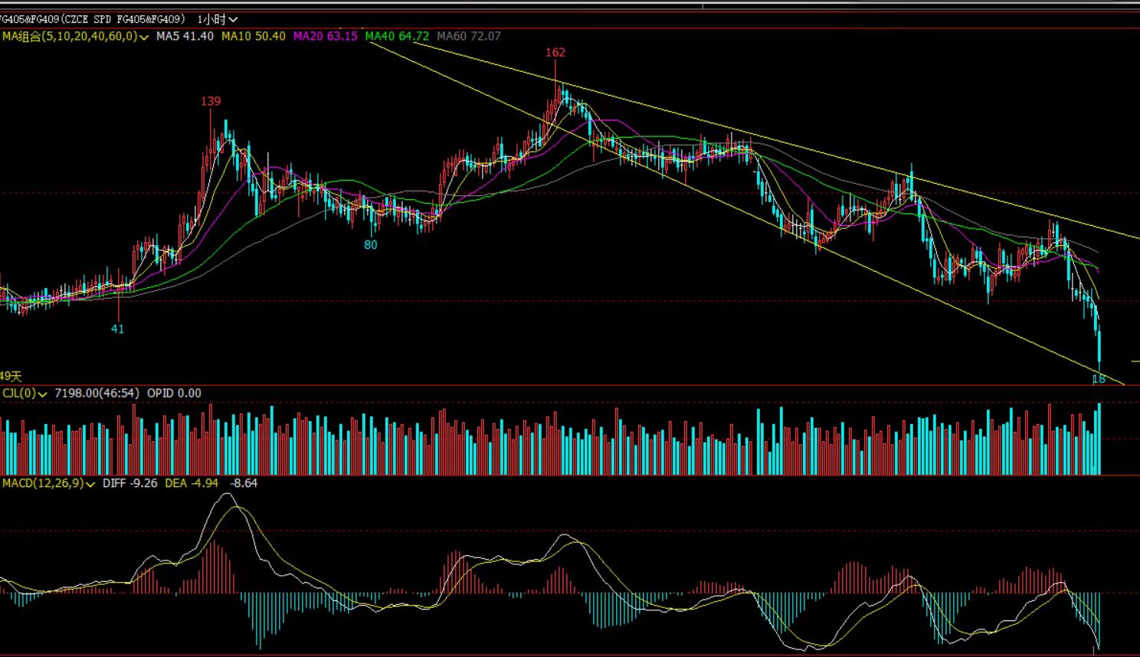Click the OPID 0.00 open interest label
The width and height of the screenshot is (1140, 657).
point(174,394)
